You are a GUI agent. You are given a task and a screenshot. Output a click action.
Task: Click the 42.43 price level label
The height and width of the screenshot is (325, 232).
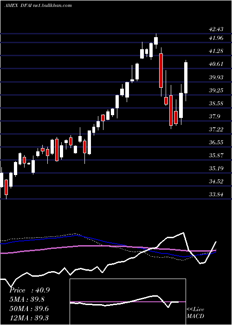click(216, 29)
